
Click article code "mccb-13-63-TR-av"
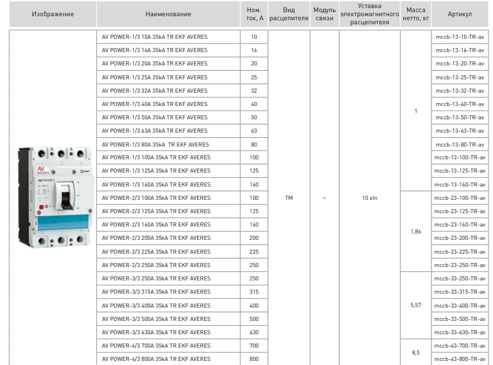[x=459, y=131]
